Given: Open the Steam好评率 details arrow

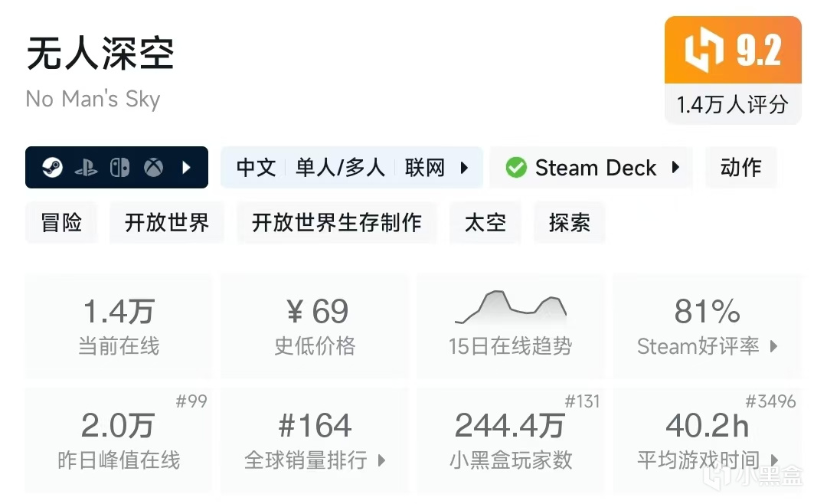Looking at the screenshot, I should [x=773, y=346].
